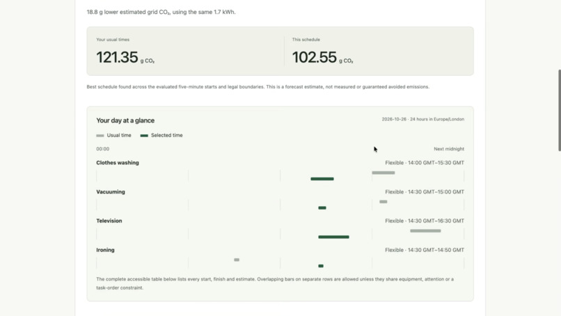Click the 'This schedule' label
Screen dimensions: 561x316
[x=306, y=40]
